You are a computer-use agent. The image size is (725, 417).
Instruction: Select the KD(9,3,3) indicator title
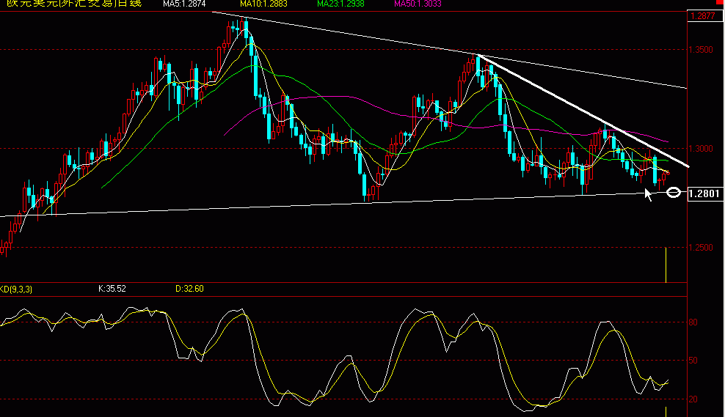pyautogui.click(x=16, y=289)
